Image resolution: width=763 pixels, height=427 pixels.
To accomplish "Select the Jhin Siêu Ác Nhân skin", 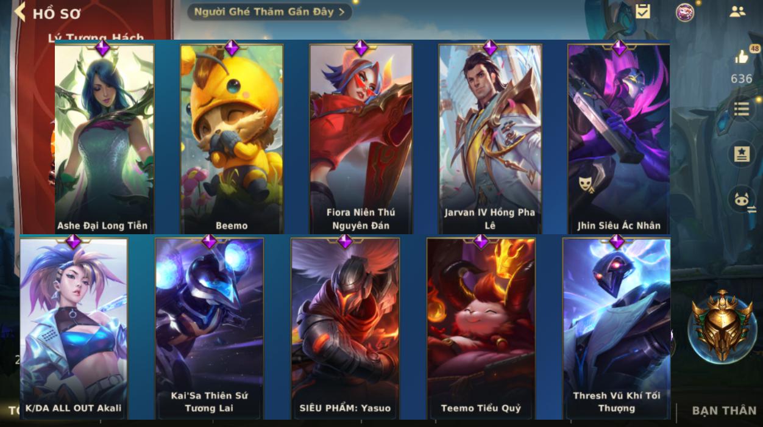I will pos(619,138).
